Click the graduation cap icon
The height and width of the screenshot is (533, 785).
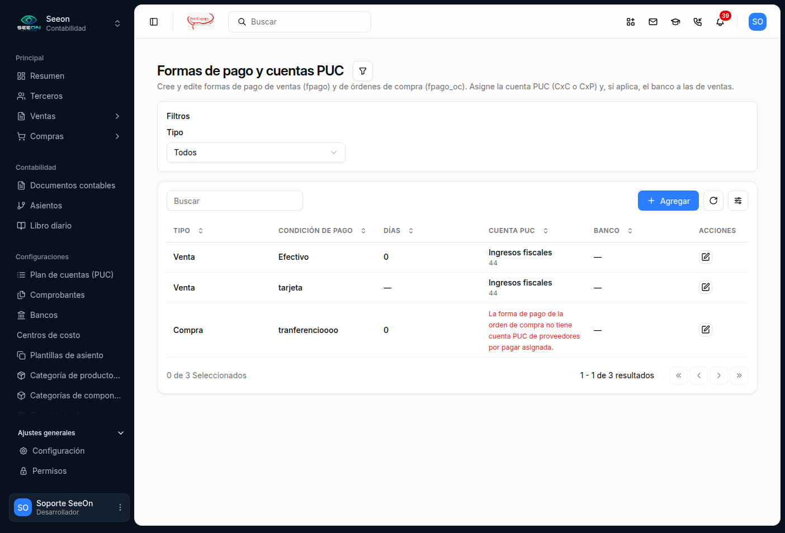675,22
